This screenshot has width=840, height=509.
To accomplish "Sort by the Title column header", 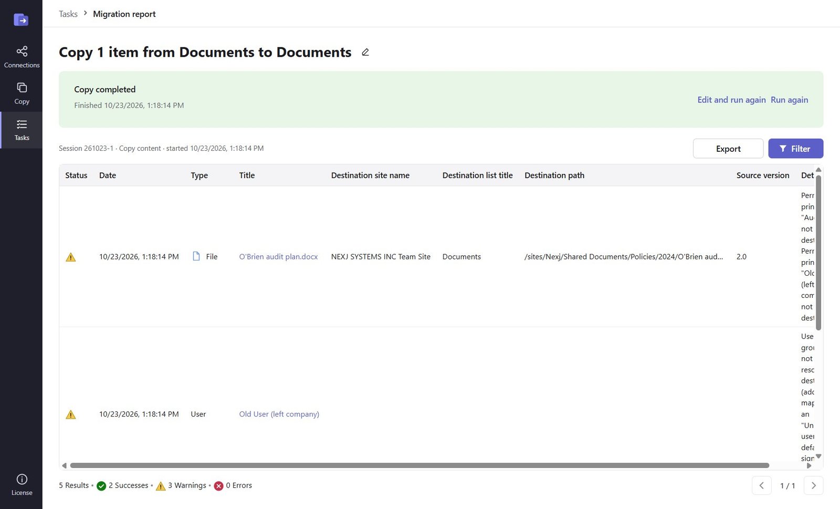I will point(247,175).
